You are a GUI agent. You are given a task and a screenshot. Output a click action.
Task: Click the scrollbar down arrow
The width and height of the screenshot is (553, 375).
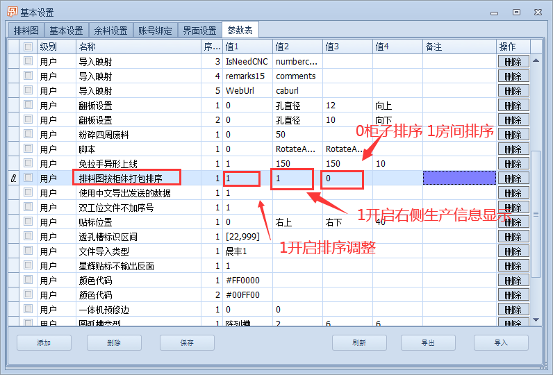click(536, 319)
